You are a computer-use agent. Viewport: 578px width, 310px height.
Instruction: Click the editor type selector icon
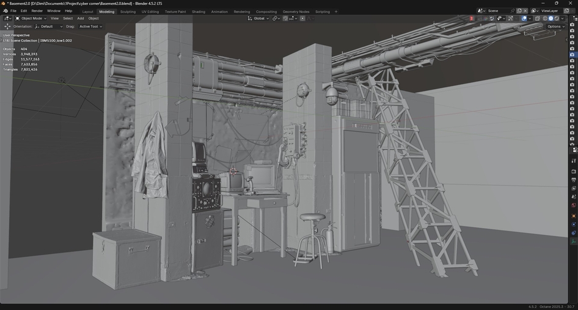[7, 18]
